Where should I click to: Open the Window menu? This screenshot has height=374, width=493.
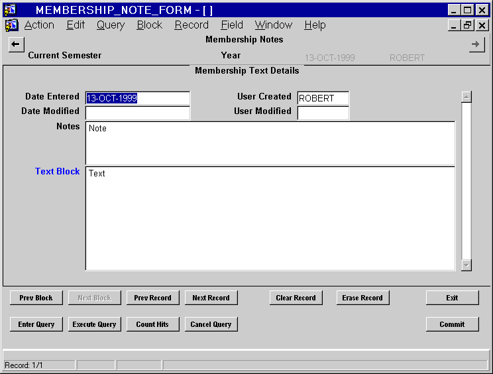(274, 25)
